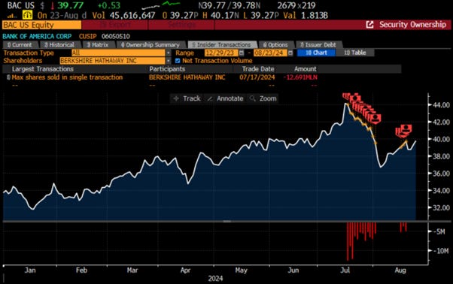
Task: Click the red sell volume bars in August
Action: click(403, 227)
